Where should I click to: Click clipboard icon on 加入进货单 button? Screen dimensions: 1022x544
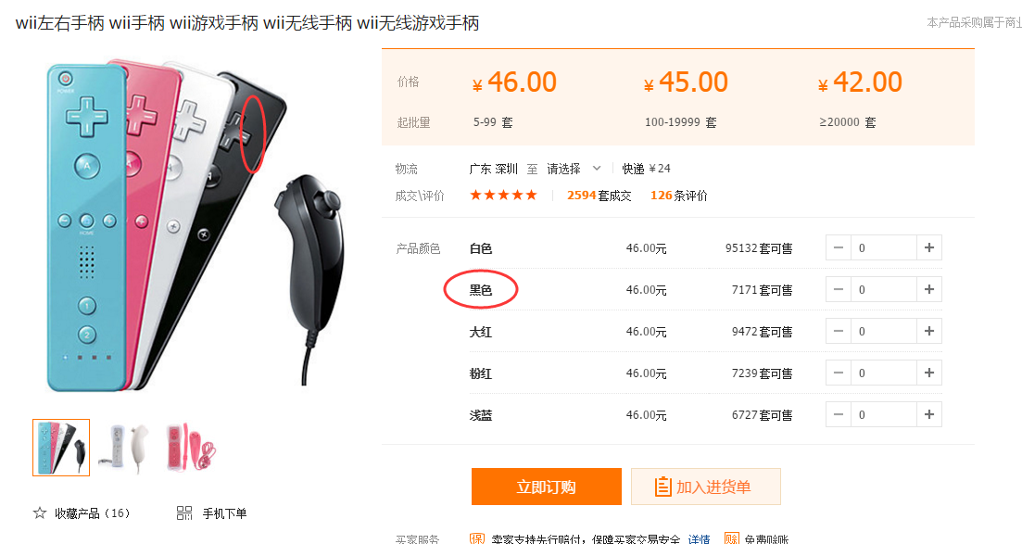tap(662, 487)
